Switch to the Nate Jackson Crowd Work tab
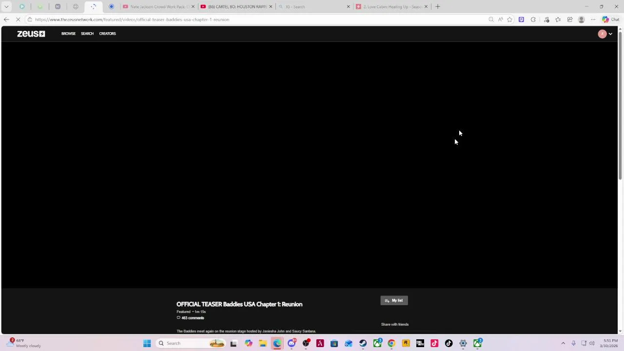Image resolution: width=624 pixels, height=351 pixels. tap(158, 7)
